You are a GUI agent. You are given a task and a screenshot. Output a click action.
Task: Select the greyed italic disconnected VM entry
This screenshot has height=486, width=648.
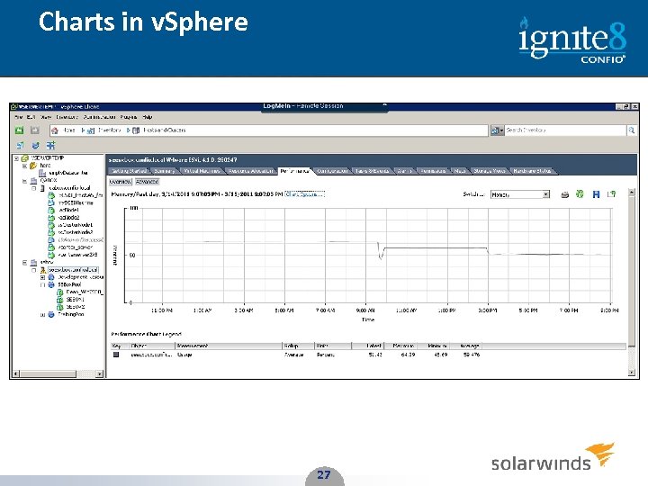point(80,239)
